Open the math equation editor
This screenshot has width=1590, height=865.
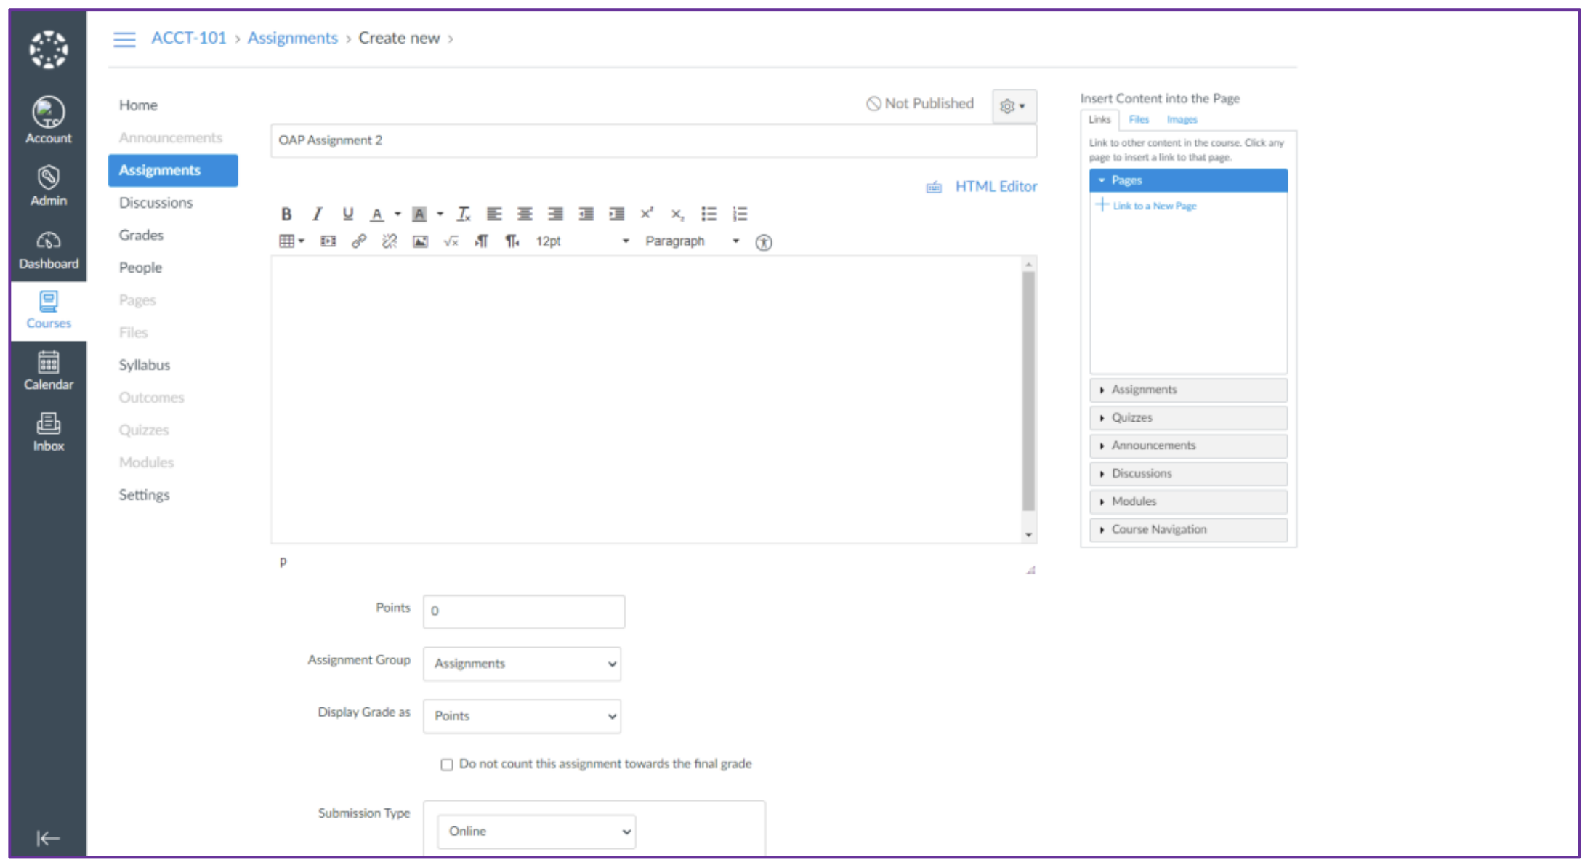point(451,241)
